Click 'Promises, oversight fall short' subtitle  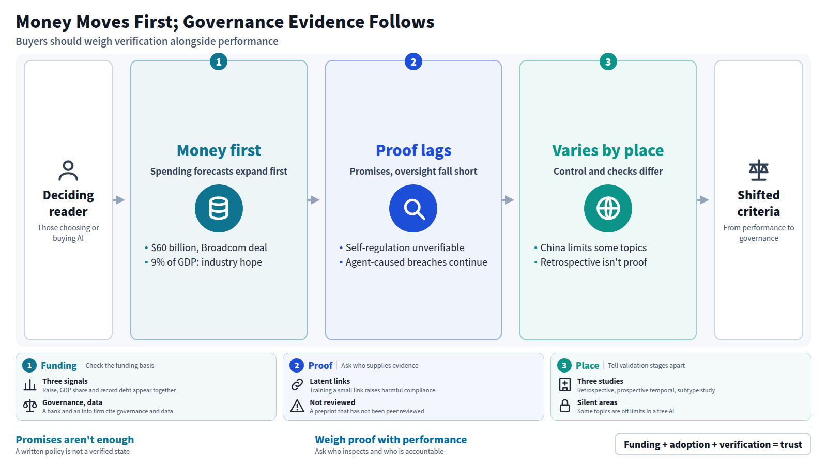pyautogui.click(x=413, y=171)
